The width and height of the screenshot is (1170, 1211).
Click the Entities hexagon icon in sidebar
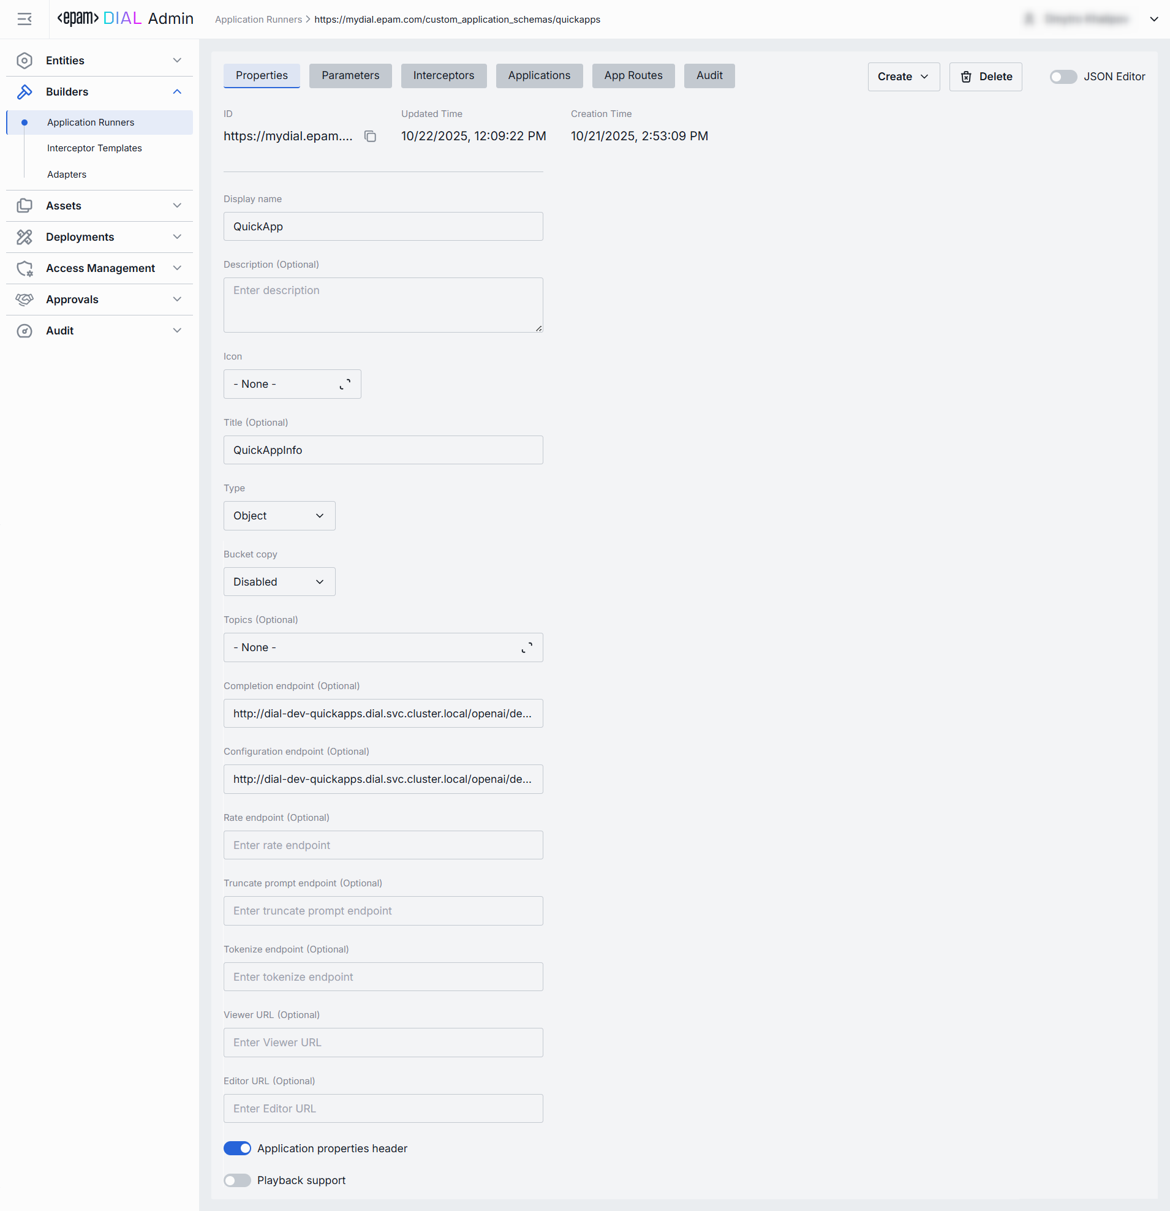click(24, 61)
